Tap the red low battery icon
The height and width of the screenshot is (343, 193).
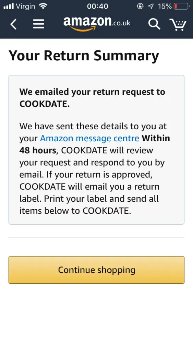coord(182,6)
